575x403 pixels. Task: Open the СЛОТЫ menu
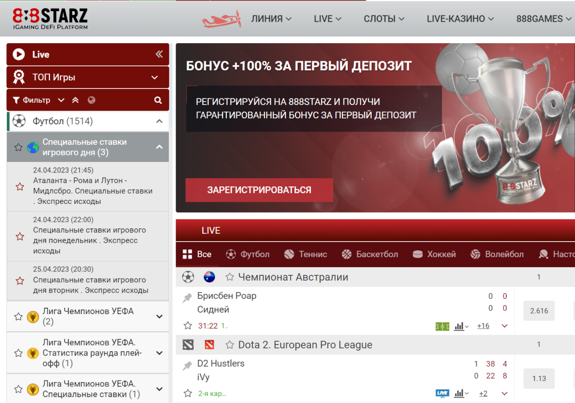(384, 19)
